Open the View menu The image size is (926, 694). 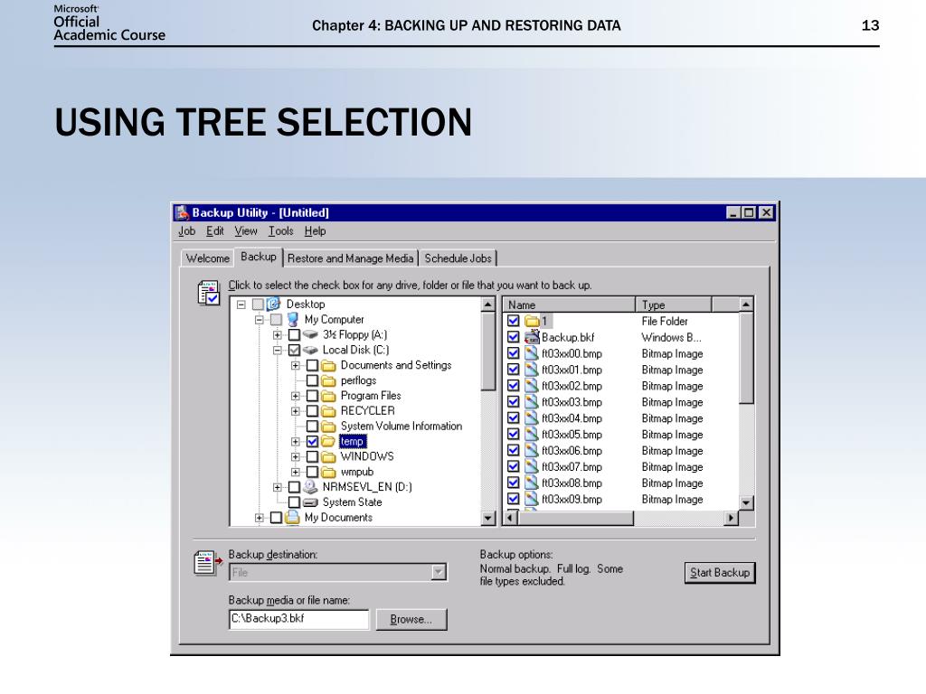246,231
